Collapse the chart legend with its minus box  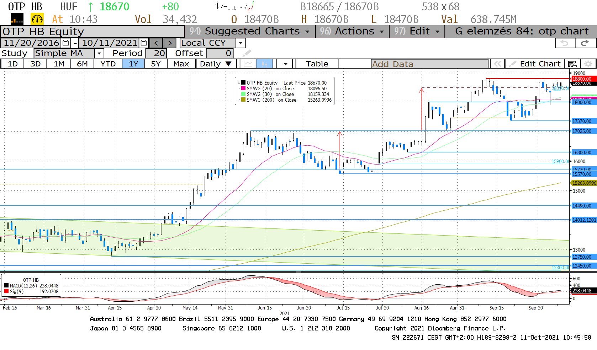[239, 82]
